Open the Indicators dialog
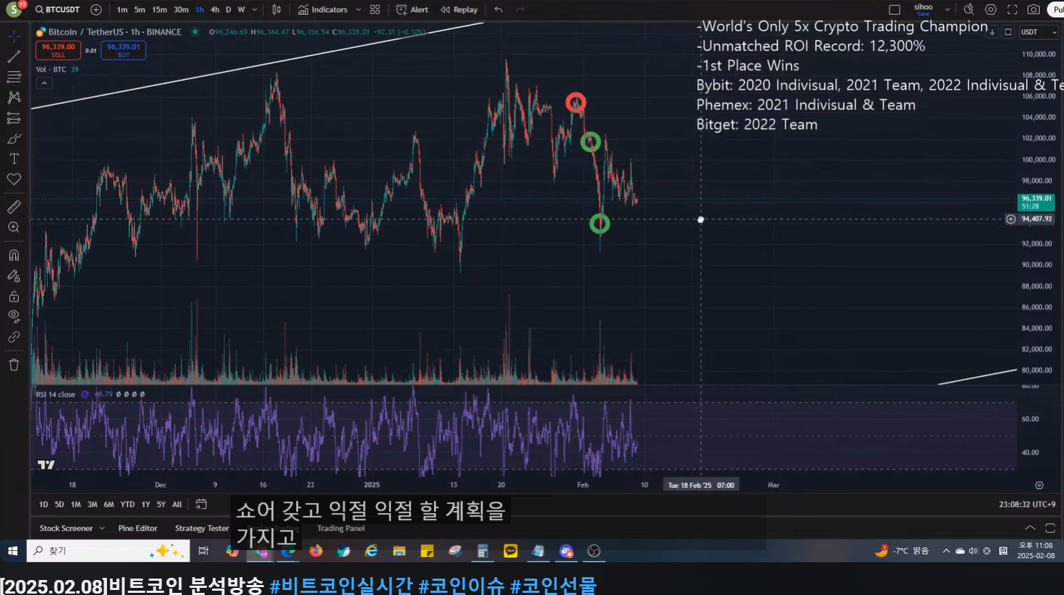The height and width of the screenshot is (595, 1064). click(323, 10)
